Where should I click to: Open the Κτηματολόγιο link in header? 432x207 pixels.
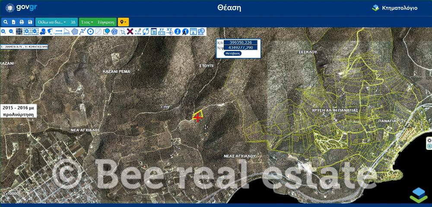[394, 8]
